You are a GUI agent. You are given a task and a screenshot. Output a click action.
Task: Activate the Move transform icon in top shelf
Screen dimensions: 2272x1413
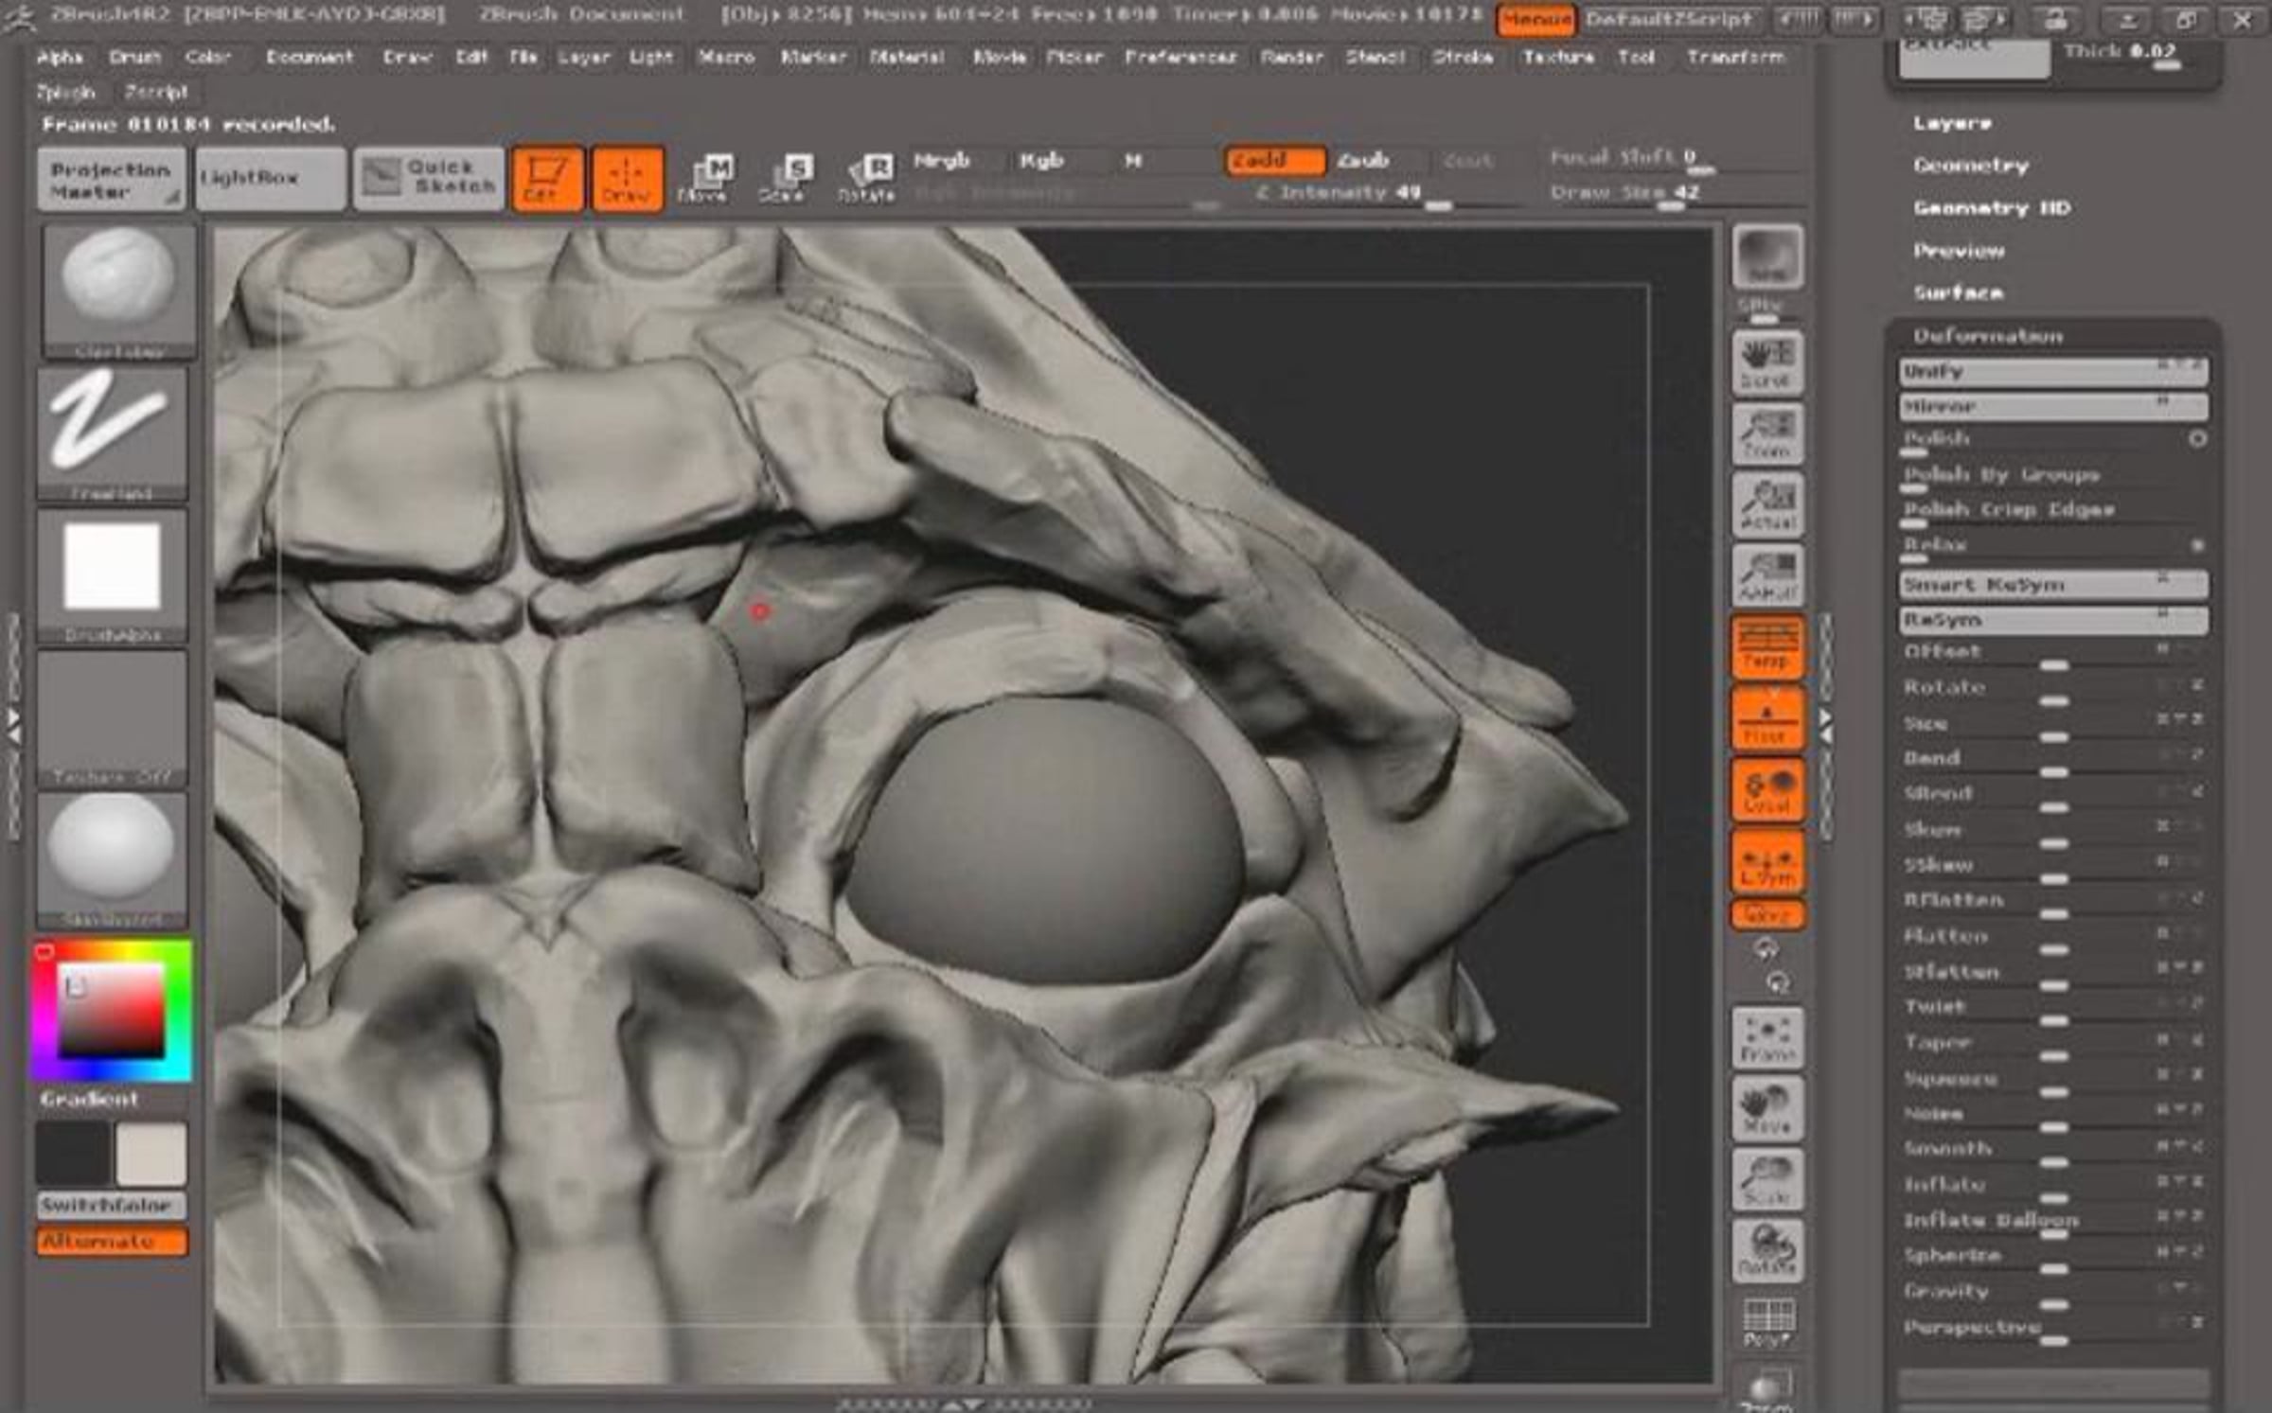coord(703,178)
